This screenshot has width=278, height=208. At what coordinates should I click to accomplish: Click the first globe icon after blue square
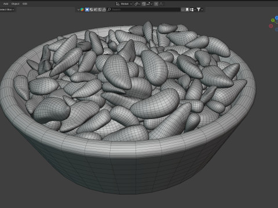click(x=92, y=9)
